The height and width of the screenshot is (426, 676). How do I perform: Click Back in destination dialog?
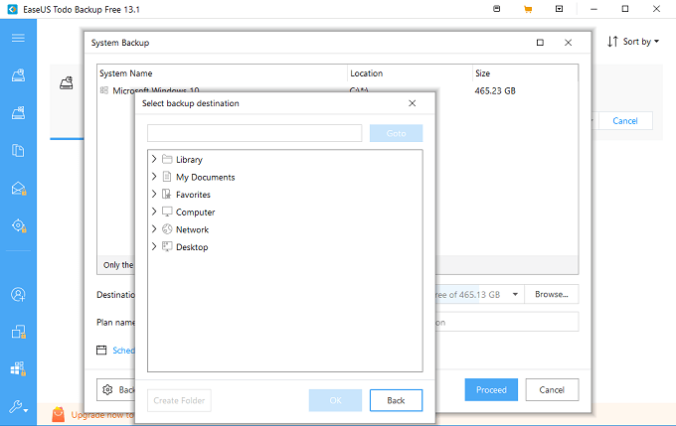pyautogui.click(x=397, y=400)
